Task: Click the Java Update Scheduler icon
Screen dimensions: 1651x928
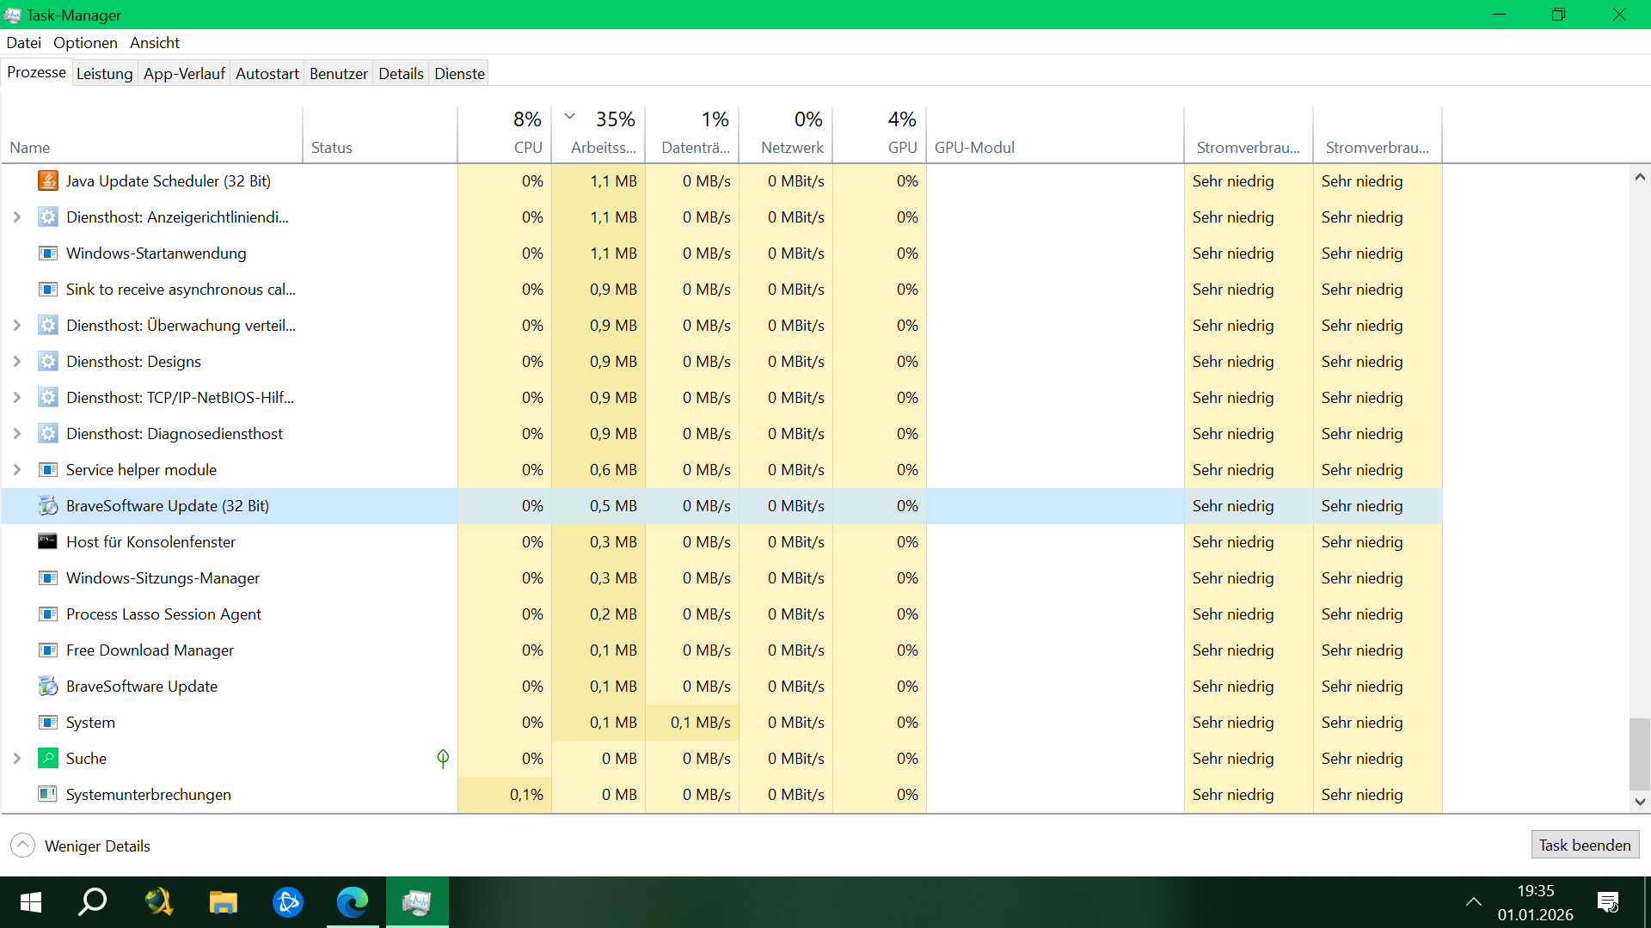Action: point(48,181)
